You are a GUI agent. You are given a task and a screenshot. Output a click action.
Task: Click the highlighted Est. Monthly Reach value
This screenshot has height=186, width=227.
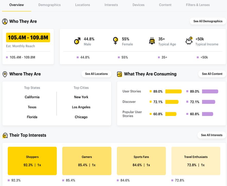[28, 38]
